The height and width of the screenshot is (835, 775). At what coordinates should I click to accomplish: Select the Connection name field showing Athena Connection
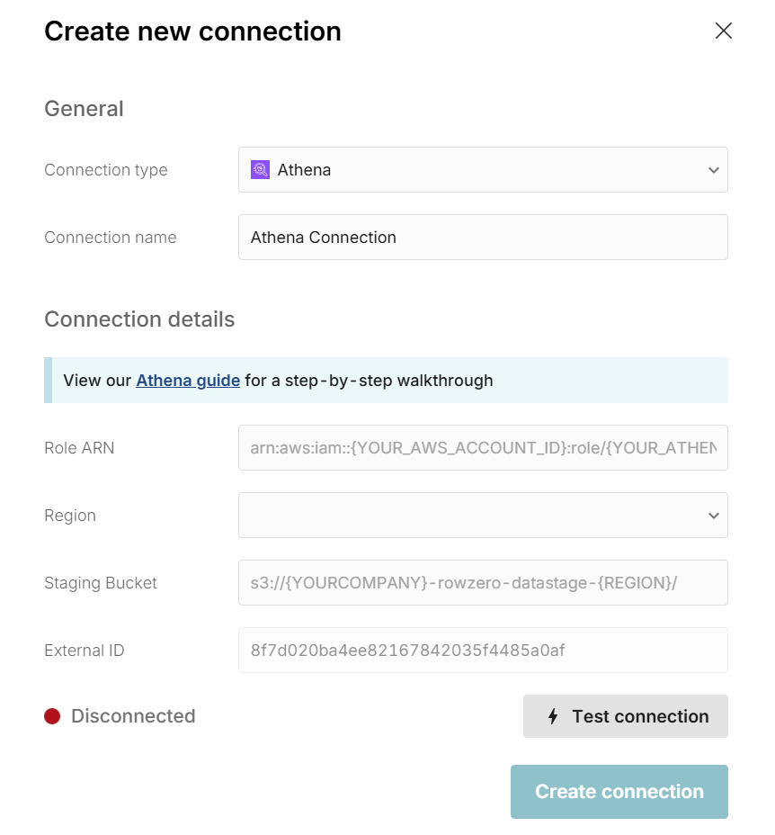[x=483, y=237]
